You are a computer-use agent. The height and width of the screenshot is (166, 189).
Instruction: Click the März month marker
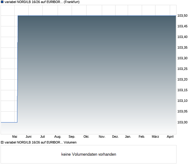tap(155, 137)
